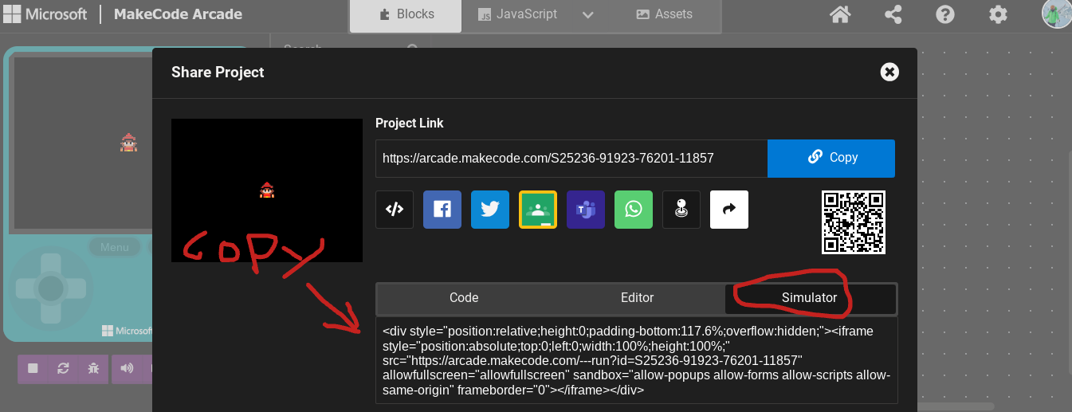The height and width of the screenshot is (412, 1072).
Task: Close the Share Project dialog
Action: click(x=889, y=72)
